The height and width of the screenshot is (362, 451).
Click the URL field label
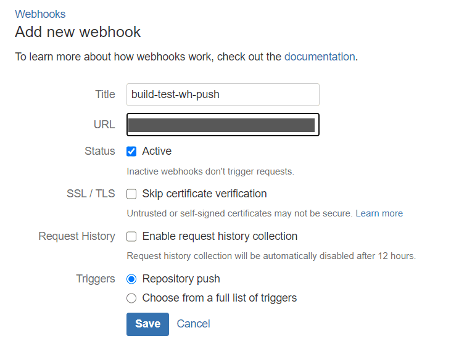(x=104, y=125)
